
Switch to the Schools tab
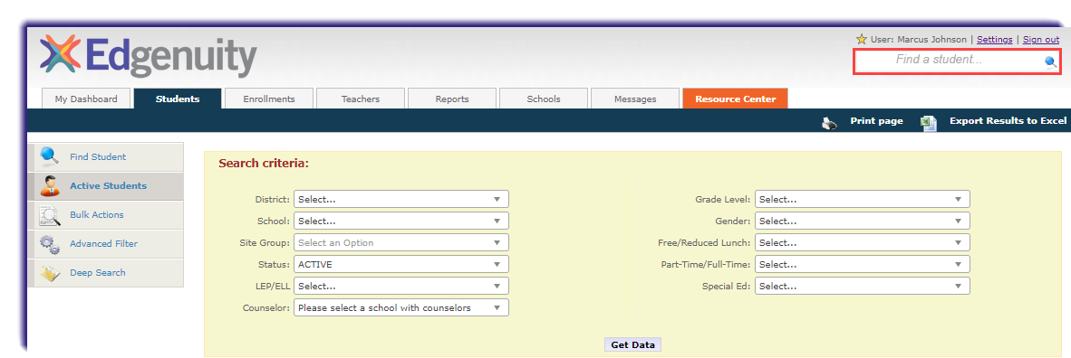(544, 99)
